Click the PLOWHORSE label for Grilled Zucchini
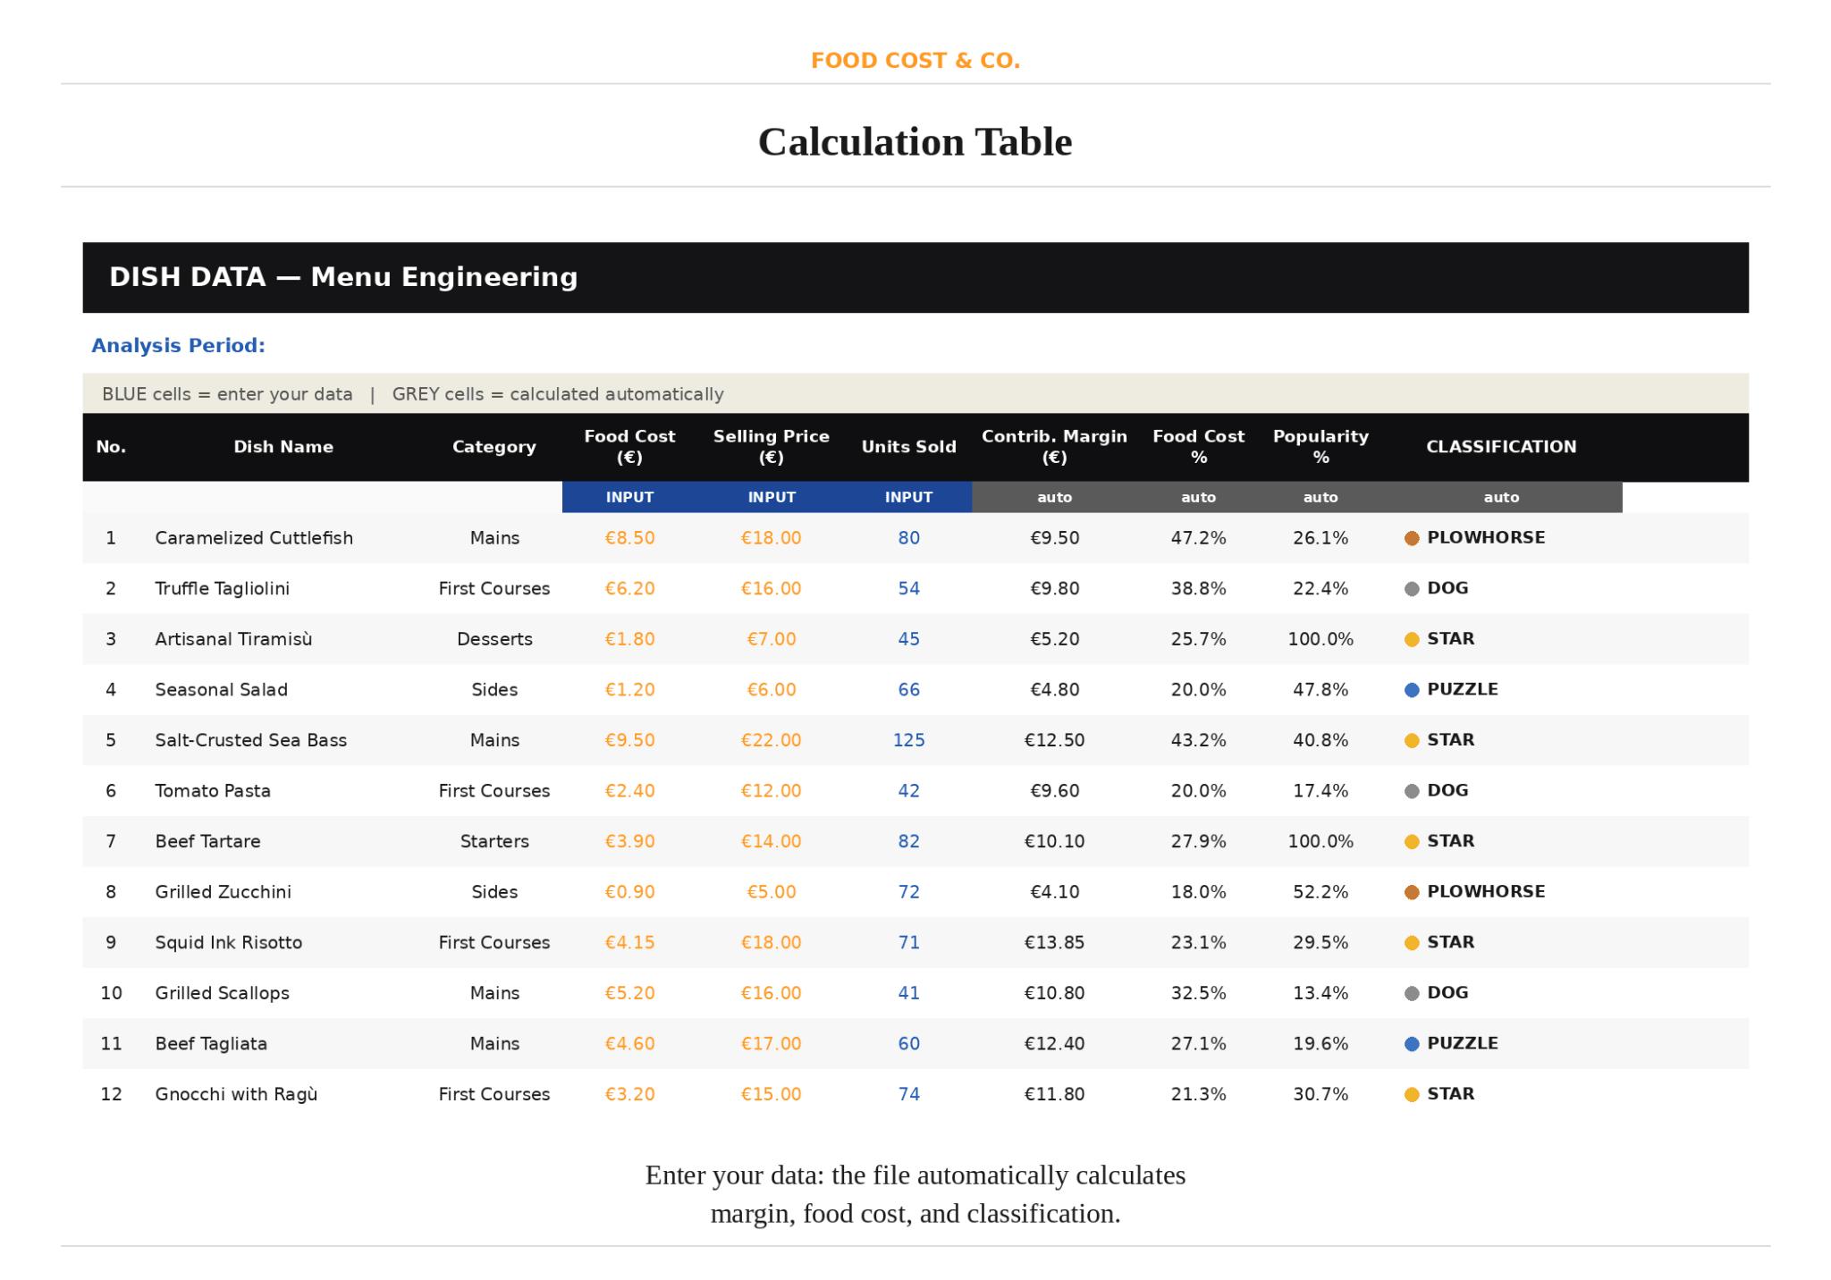 pyautogui.click(x=1486, y=892)
